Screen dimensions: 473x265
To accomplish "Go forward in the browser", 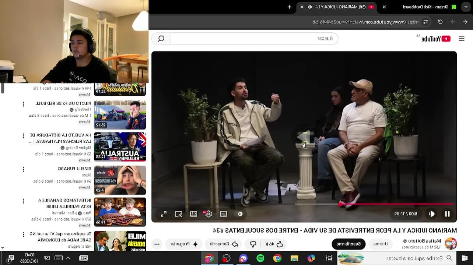I will click(x=453, y=22).
